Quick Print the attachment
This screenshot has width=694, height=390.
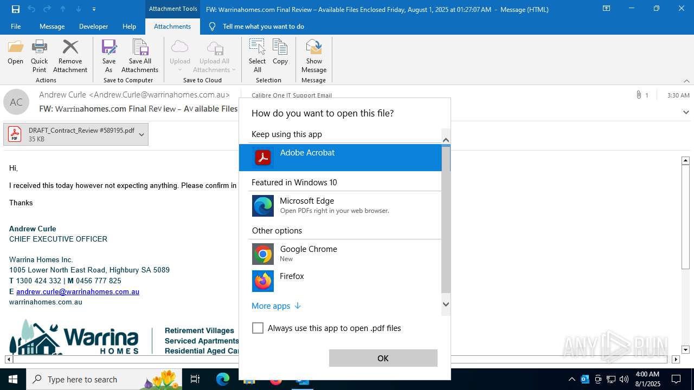pos(39,56)
